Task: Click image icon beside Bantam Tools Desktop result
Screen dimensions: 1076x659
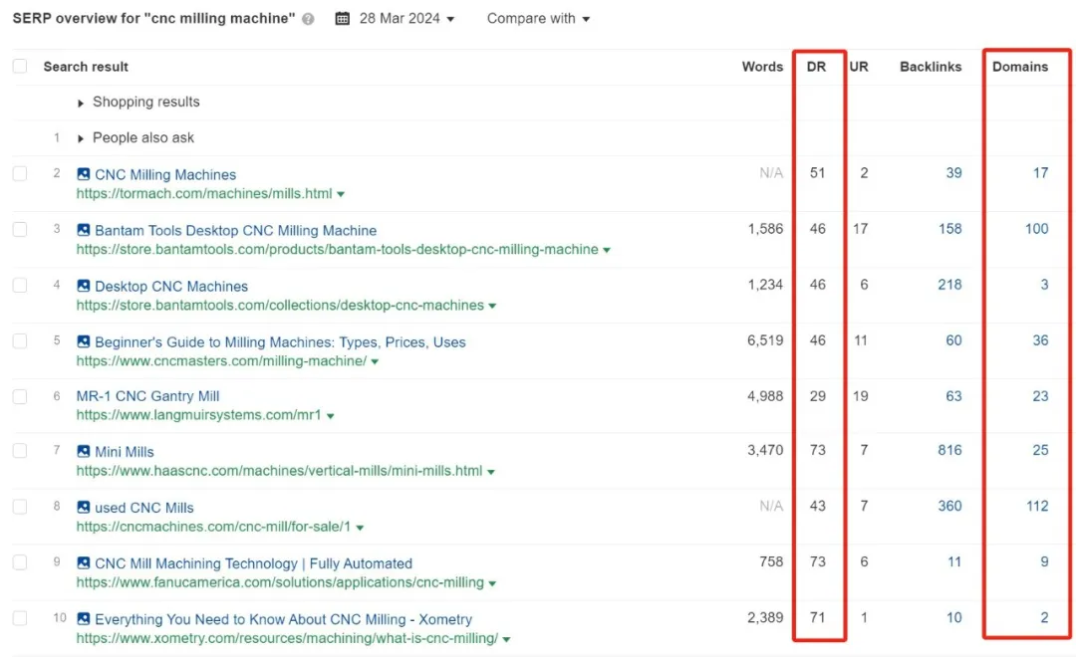Action: 83,230
